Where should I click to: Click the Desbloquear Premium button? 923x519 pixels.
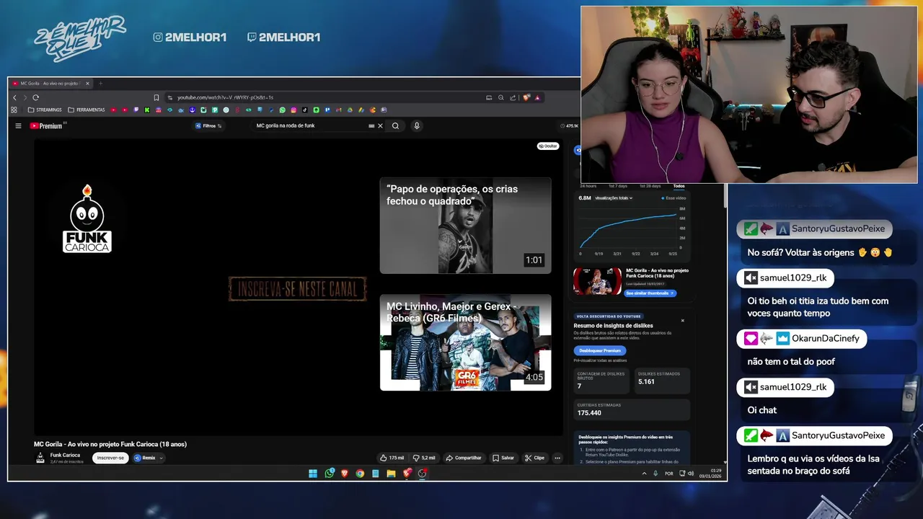[600, 350]
